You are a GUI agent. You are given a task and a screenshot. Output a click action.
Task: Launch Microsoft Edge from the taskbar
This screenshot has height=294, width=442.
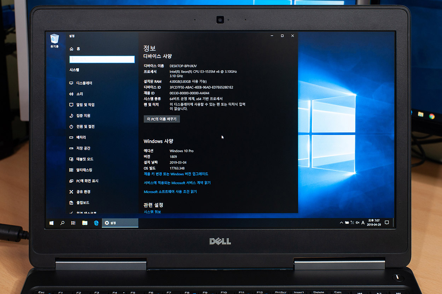pos(96,223)
